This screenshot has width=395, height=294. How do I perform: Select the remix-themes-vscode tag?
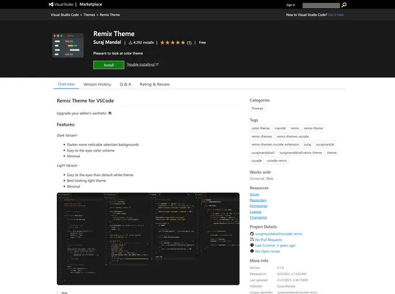293,136
